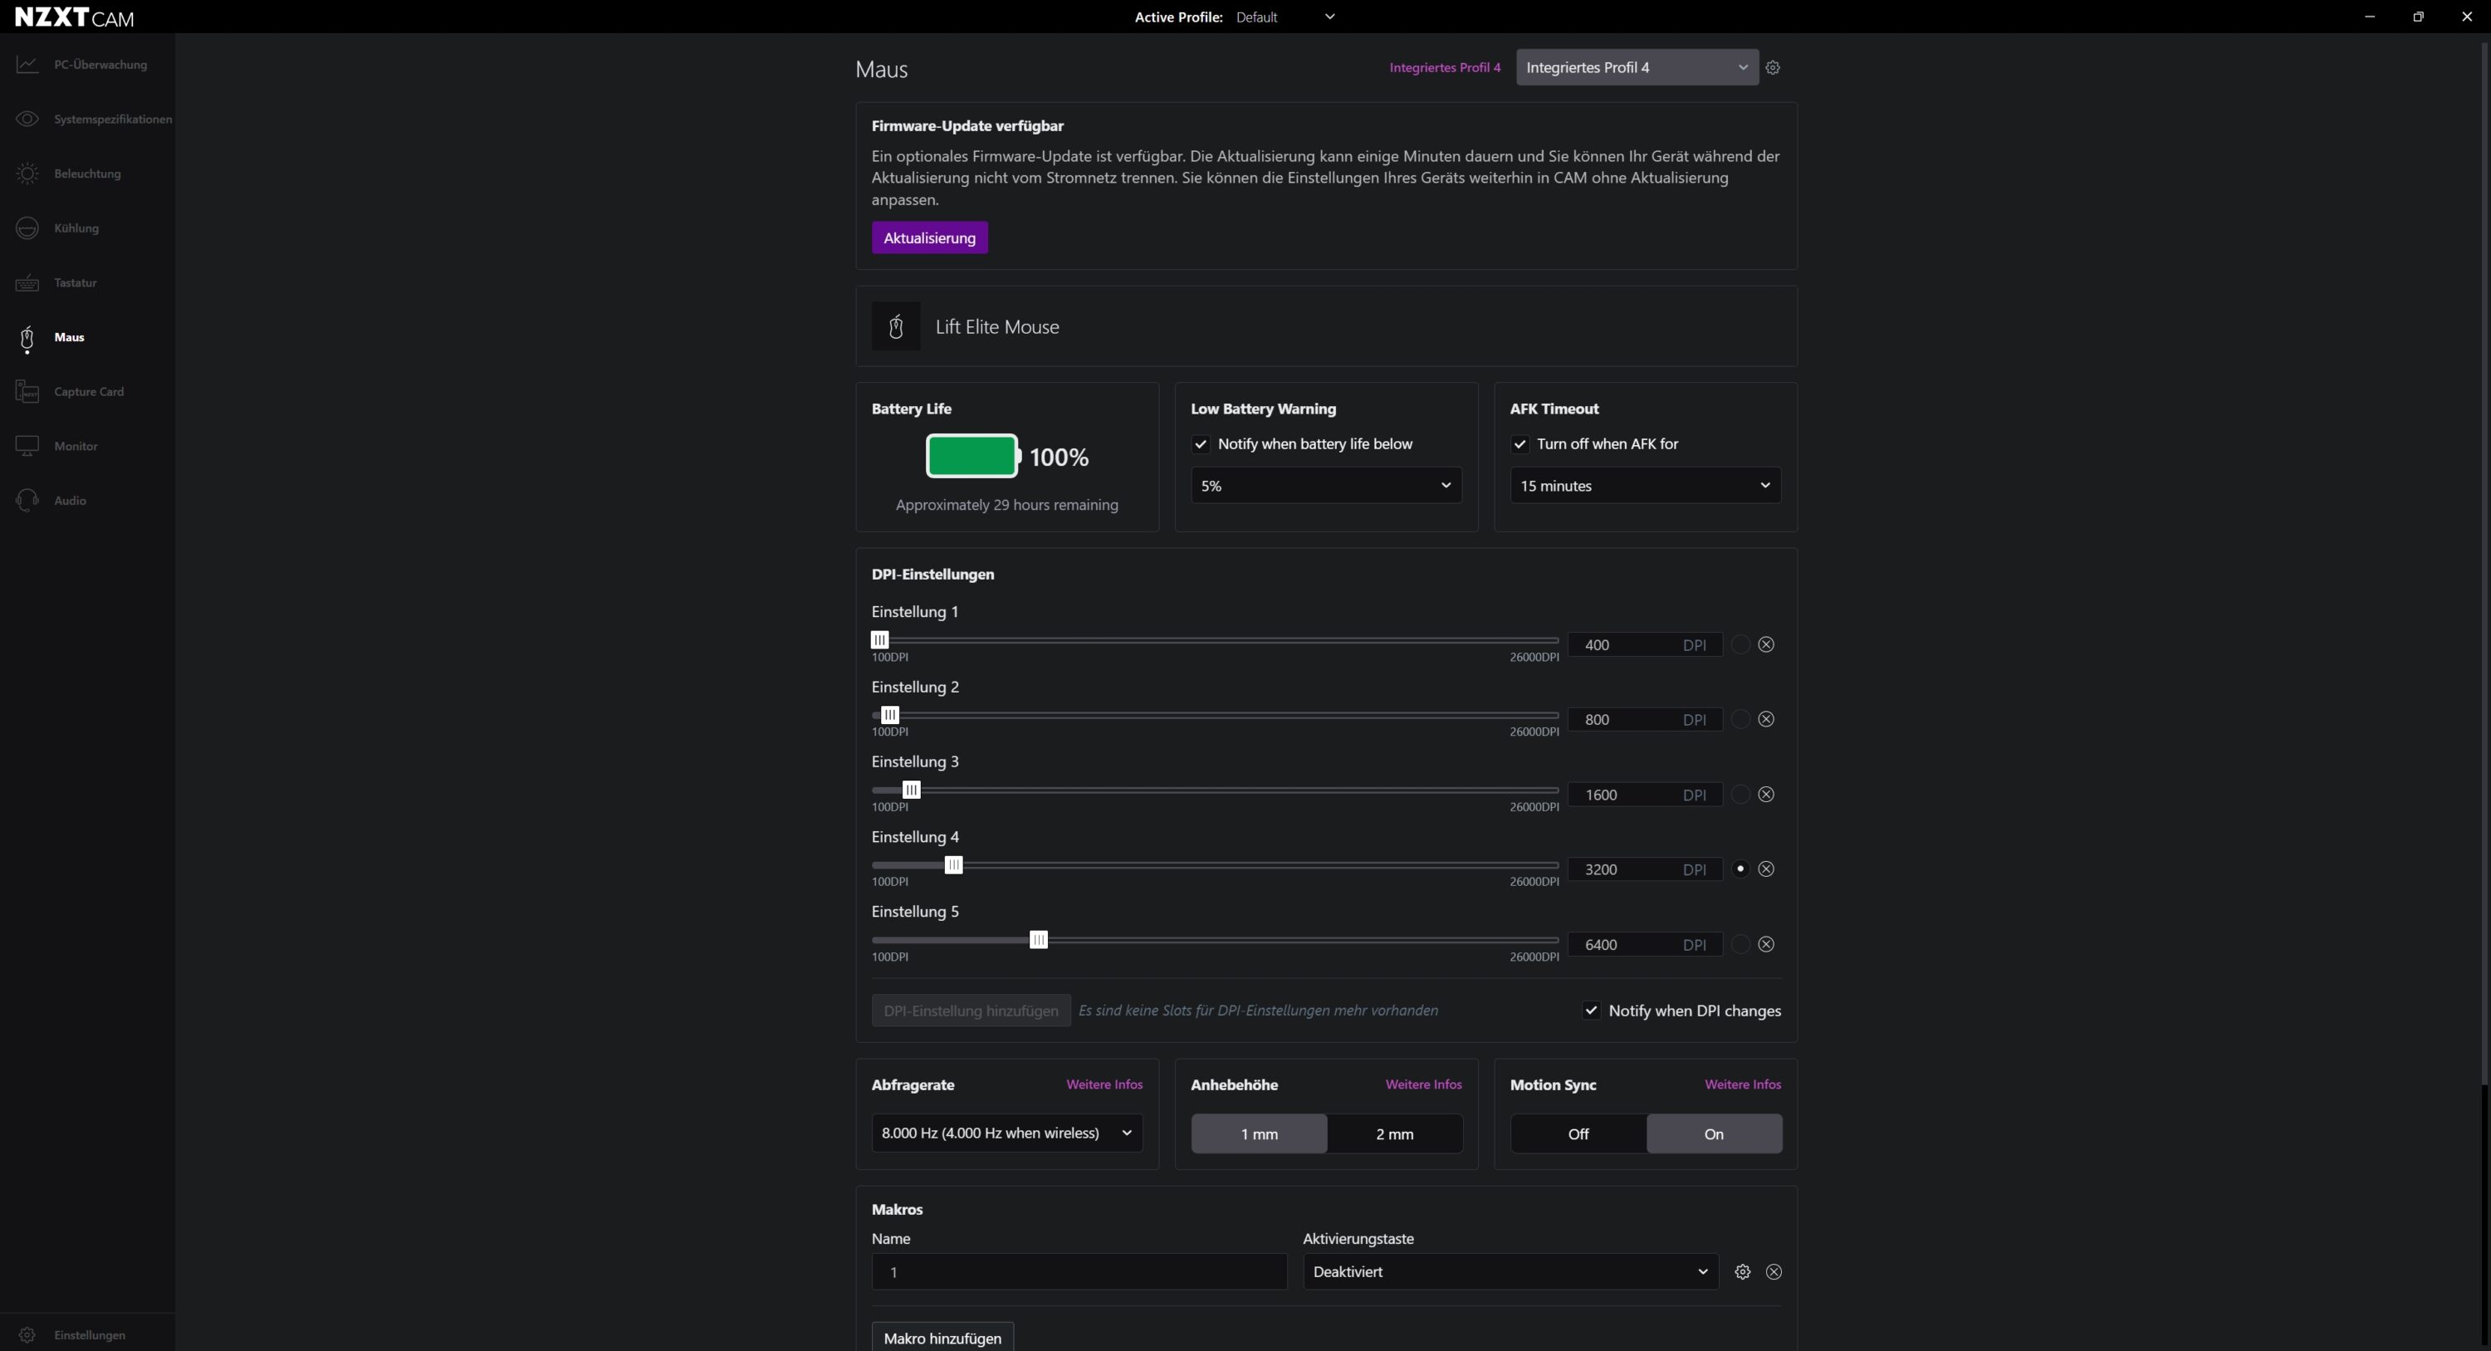
Task: Select Einstellung 2 as active DPI
Action: 1740,719
